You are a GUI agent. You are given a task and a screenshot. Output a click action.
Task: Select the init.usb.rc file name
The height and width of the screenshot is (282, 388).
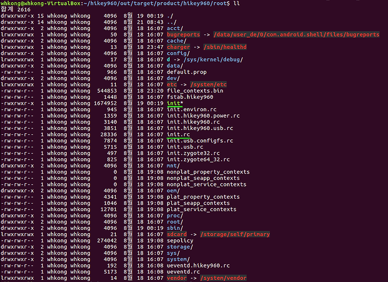[x=185, y=147]
